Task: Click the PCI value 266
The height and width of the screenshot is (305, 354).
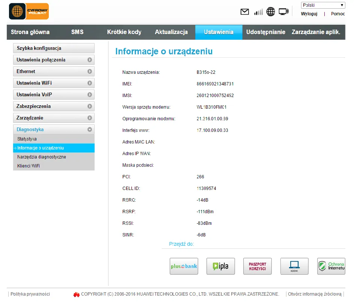Action: click(200, 177)
